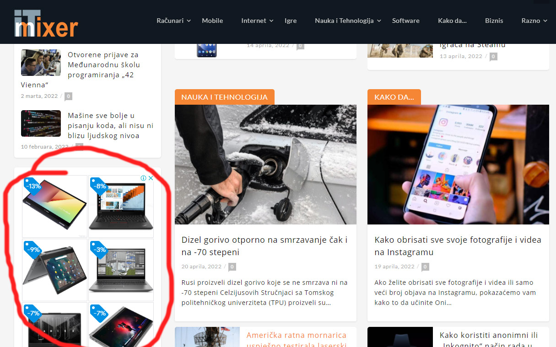Click the Instagram phone article image
556x347 pixels.
[458, 165]
